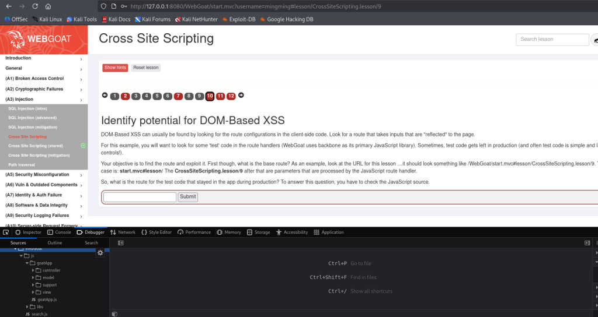Expand (A6) Vuln & Outdated Components

[x=44, y=185]
